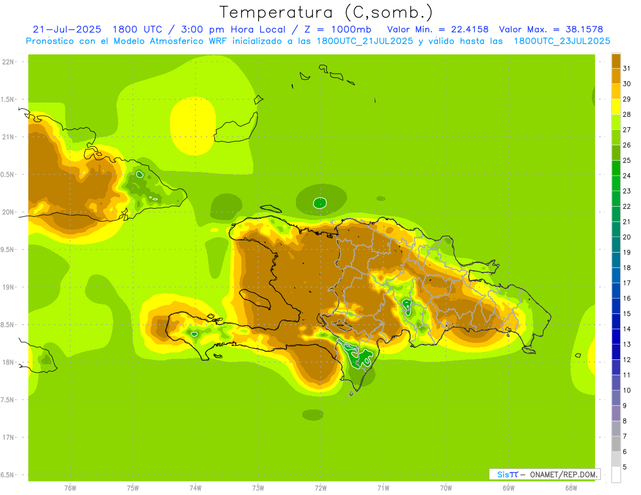Click the color scale label "10"
The image size is (641, 495).
coord(627,390)
